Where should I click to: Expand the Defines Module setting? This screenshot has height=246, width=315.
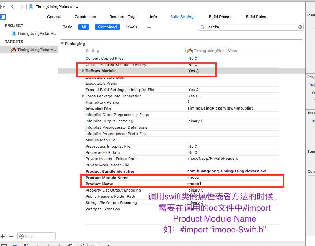(x=83, y=71)
